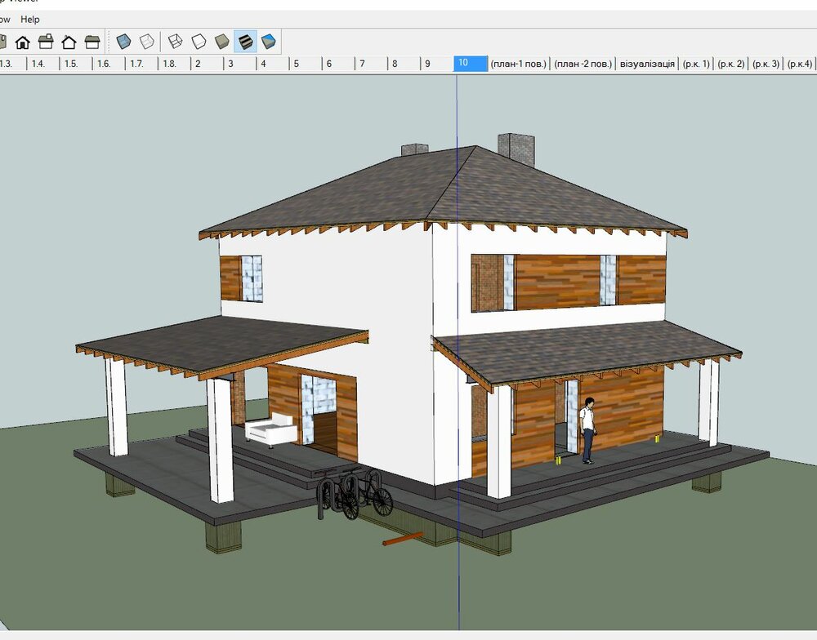Open the (р.к. 2) scene tab
This screenshot has height=640, width=817.
pyautogui.click(x=730, y=64)
